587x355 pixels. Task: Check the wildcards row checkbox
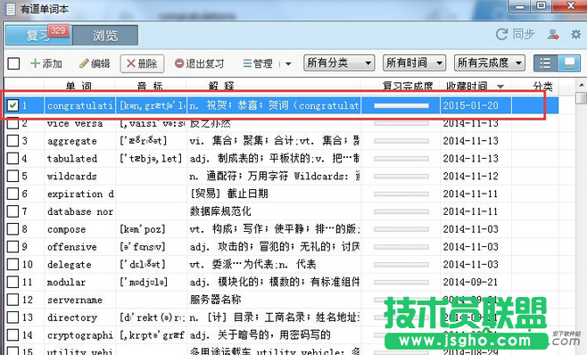click(x=12, y=176)
